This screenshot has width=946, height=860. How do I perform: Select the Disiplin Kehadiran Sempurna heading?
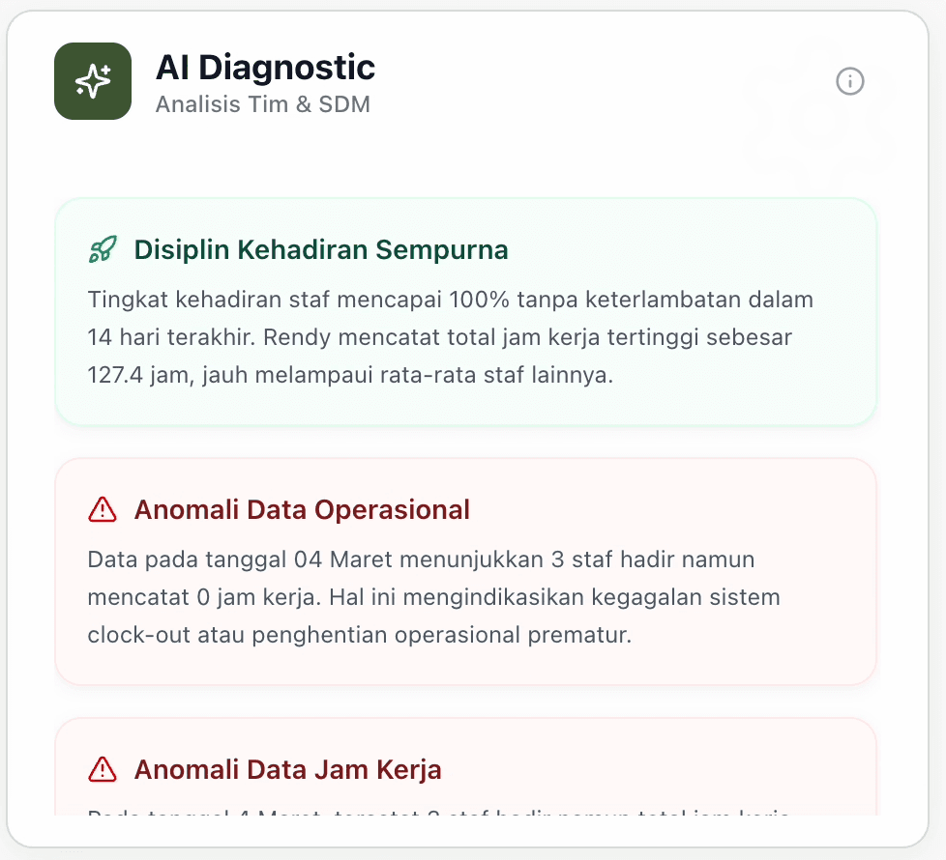coord(320,250)
